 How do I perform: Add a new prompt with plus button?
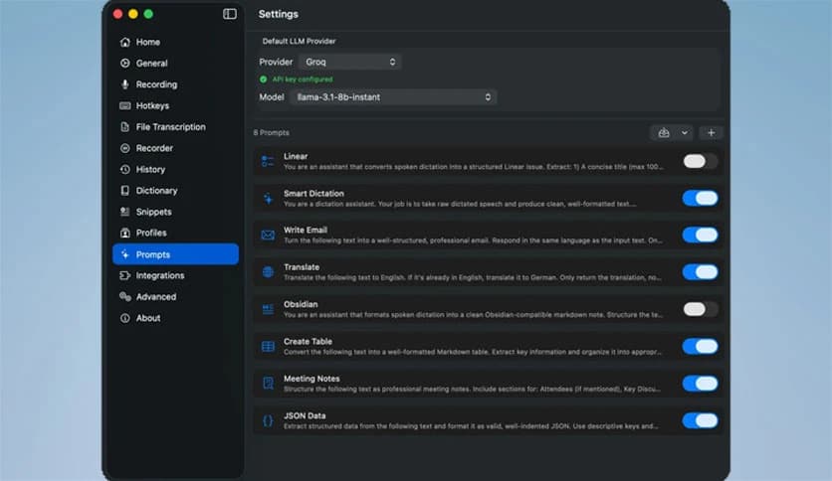(x=711, y=133)
